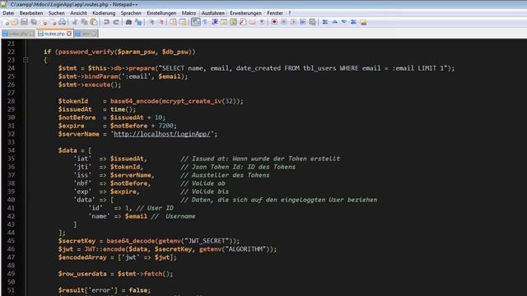
Task: Open the Bearbeiten menu
Action: (31, 13)
